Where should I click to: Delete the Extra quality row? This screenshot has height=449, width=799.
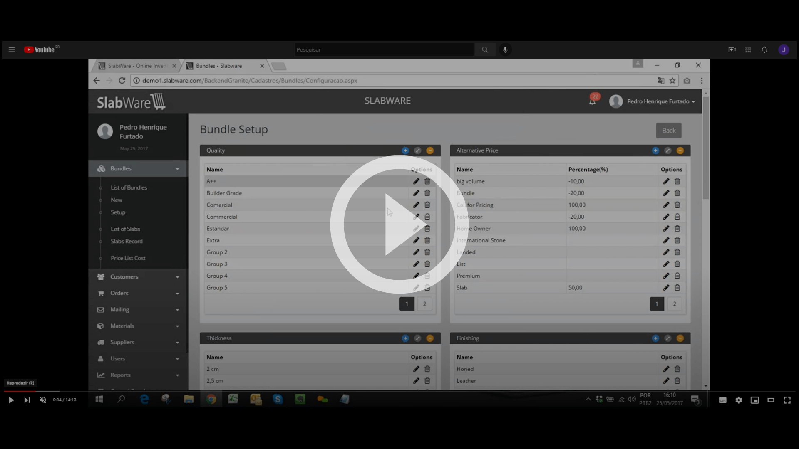(427, 241)
